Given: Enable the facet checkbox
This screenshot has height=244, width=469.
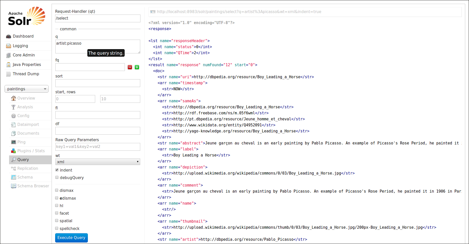Looking at the screenshot, I should click(57, 213).
